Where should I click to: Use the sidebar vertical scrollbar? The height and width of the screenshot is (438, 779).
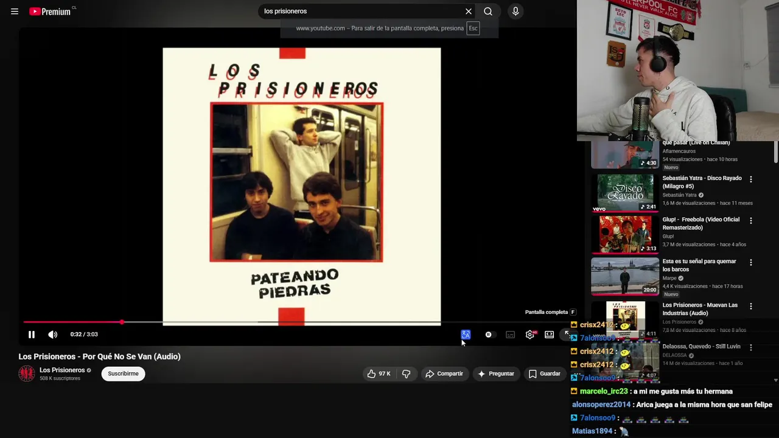coord(775,152)
